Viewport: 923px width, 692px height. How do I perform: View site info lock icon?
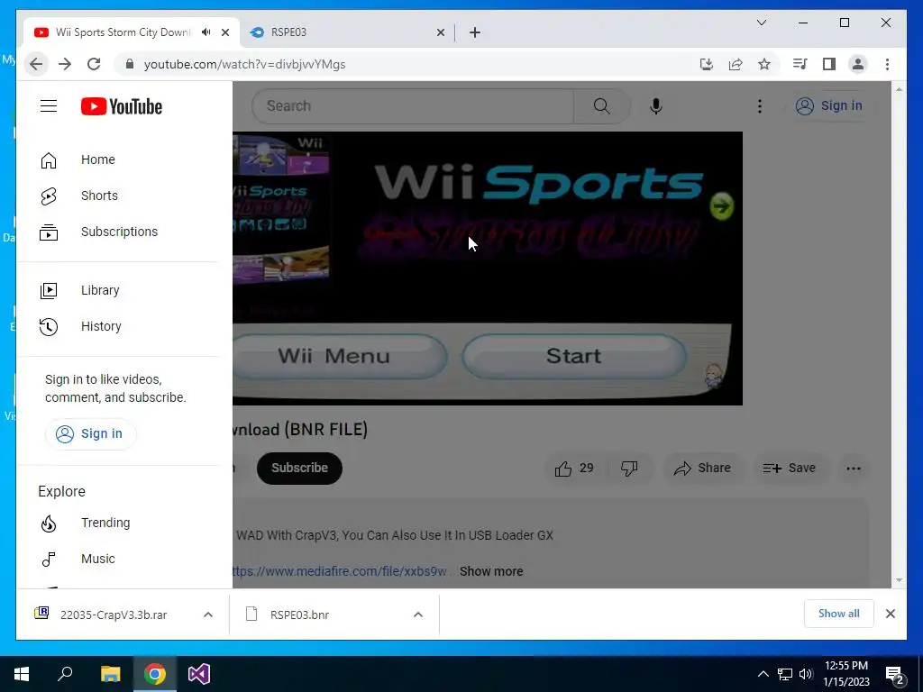(130, 64)
